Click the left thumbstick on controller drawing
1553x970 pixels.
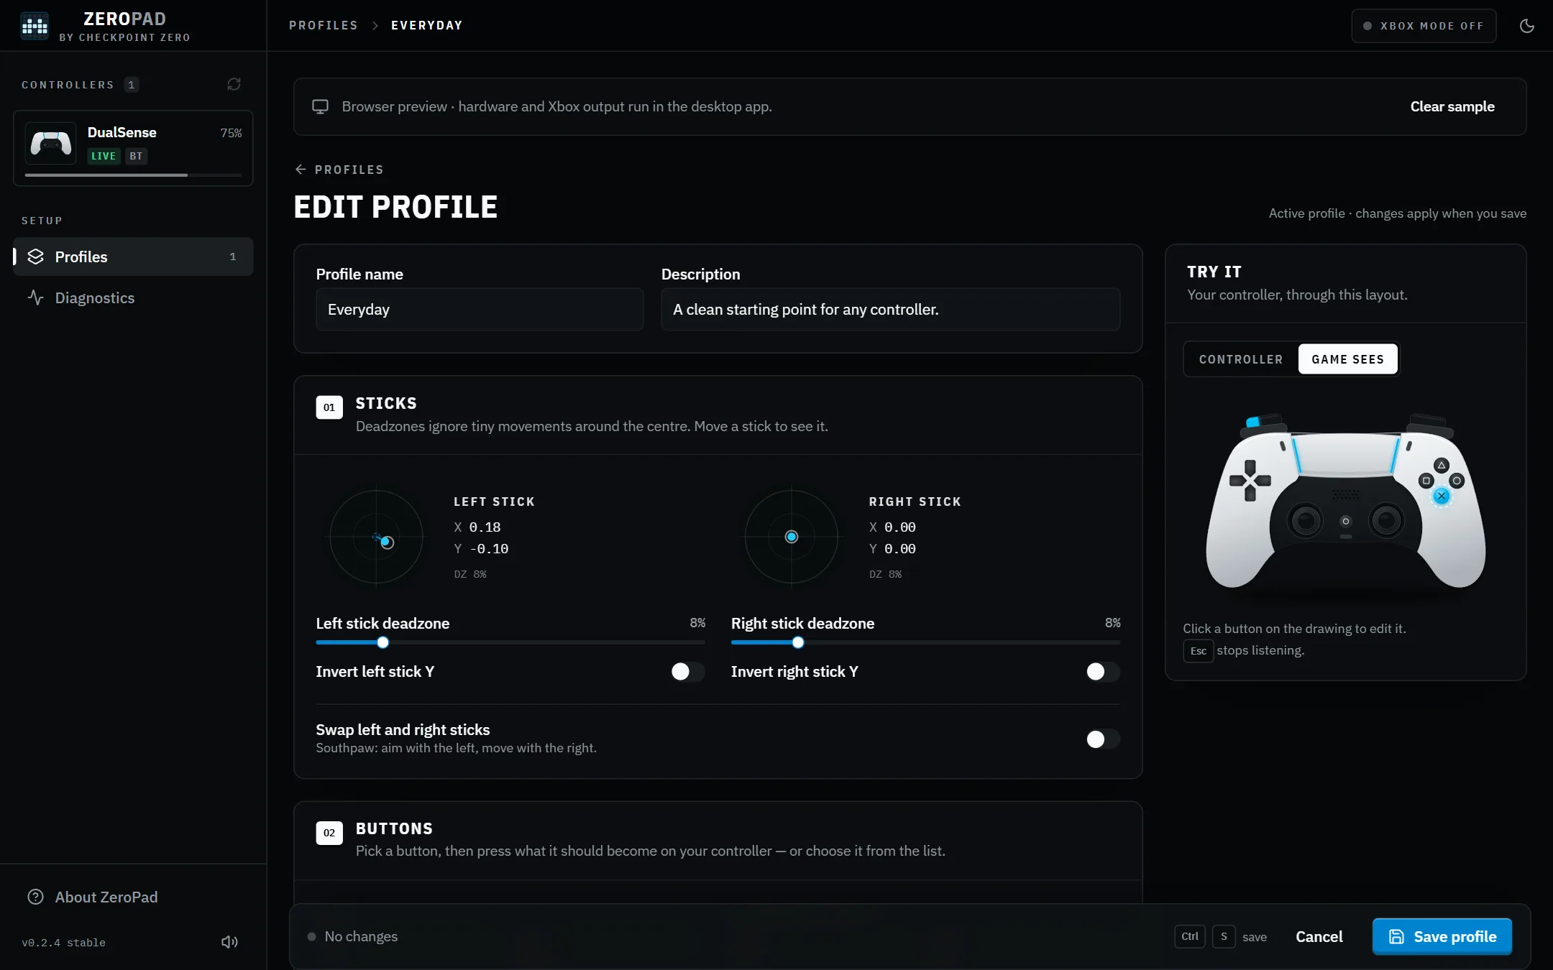coord(1305,519)
